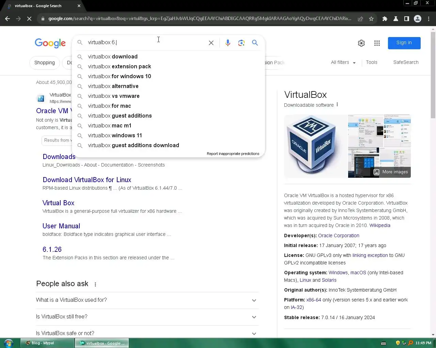Click Report inappropriate predictions

coord(233,154)
